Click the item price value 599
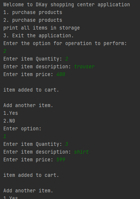The width and height of the screenshot is (140, 199). 61,159
